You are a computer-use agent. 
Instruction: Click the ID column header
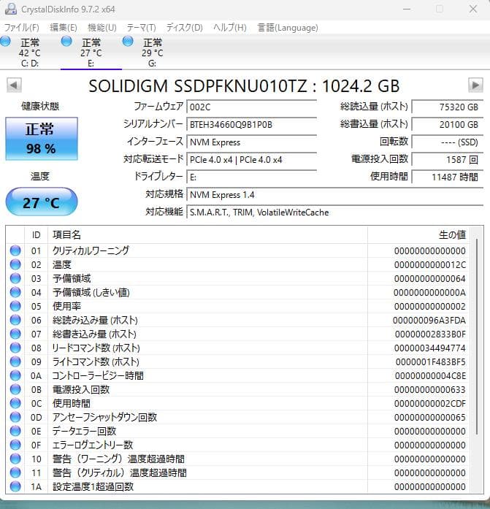(36, 234)
